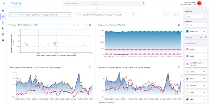
Task: Expand the United States of America chevron
Action: 204,64
